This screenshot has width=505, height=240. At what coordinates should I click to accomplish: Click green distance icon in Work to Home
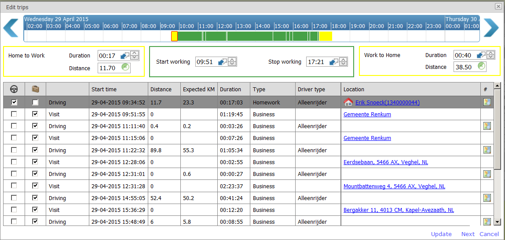click(x=482, y=67)
